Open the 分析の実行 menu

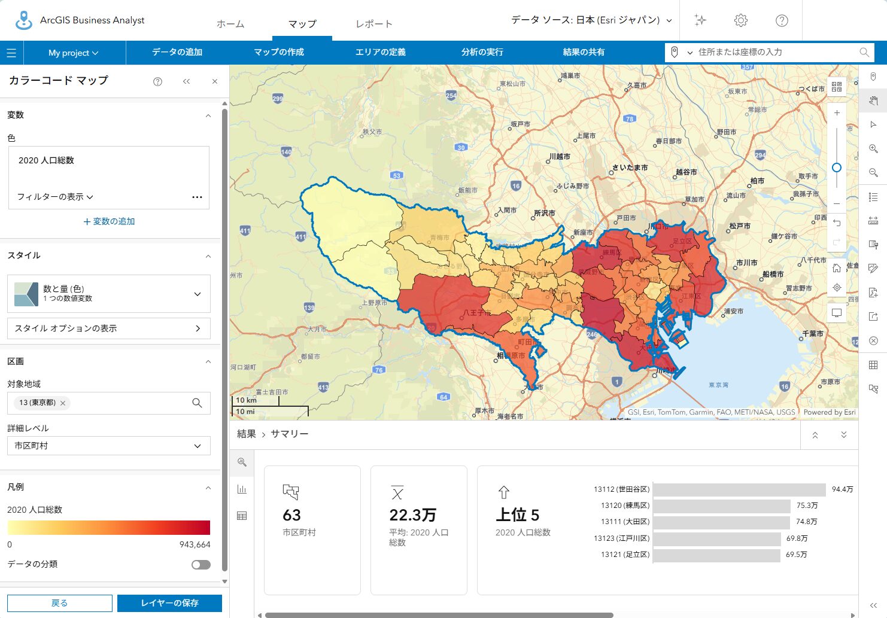coord(482,52)
